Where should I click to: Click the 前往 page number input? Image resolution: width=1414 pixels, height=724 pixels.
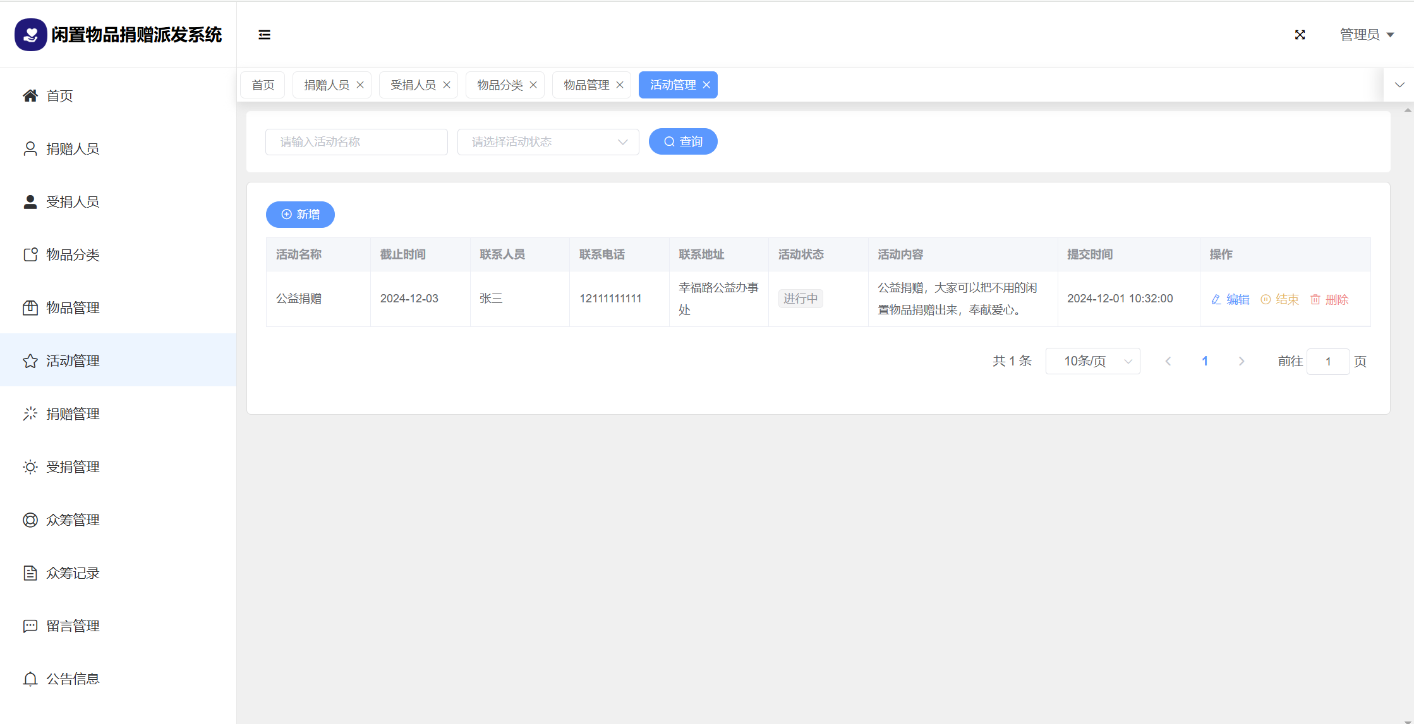coord(1327,361)
